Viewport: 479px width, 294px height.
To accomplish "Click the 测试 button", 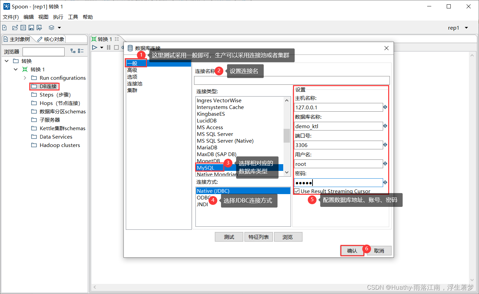I will click(229, 237).
